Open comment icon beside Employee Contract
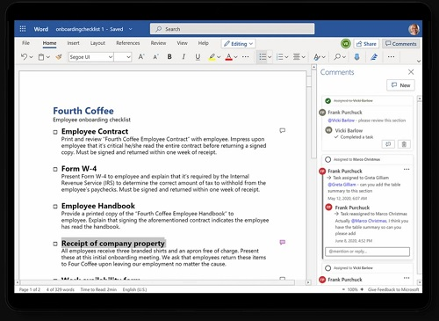This screenshot has width=439, height=321. [x=282, y=130]
